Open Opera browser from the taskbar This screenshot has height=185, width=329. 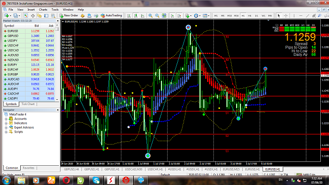(x=66, y=180)
